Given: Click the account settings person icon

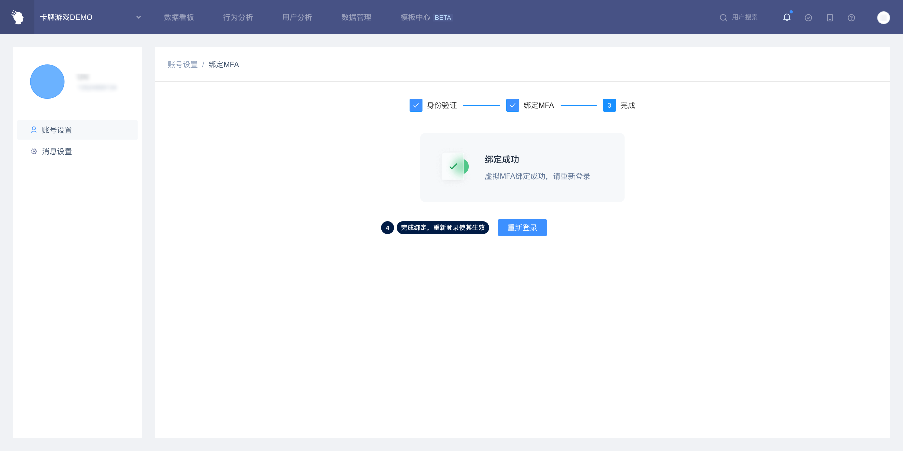Looking at the screenshot, I should (34, 130).
